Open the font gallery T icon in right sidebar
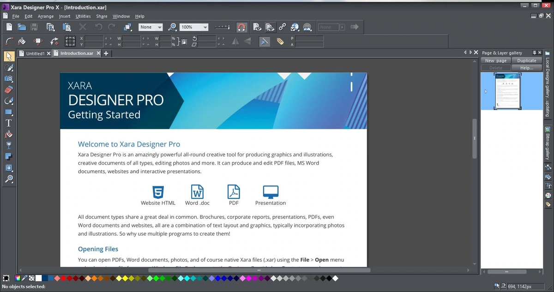 click(x=548, y=186)
